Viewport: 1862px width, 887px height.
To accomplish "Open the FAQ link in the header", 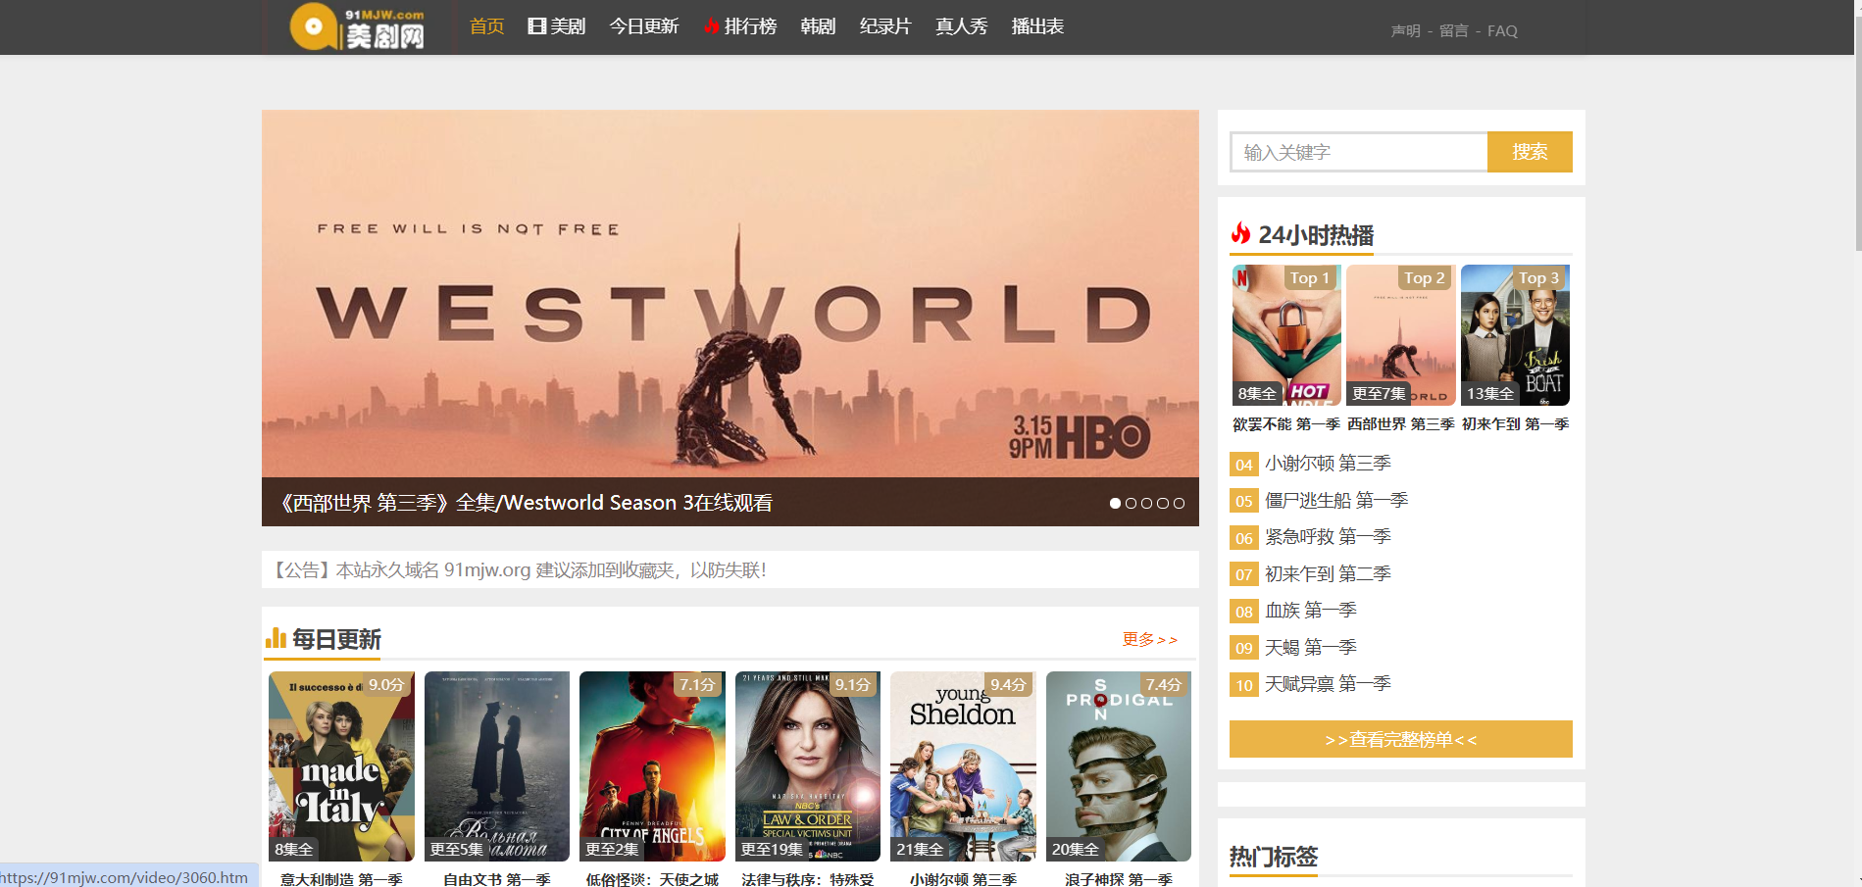I will tap(1502, 30).
